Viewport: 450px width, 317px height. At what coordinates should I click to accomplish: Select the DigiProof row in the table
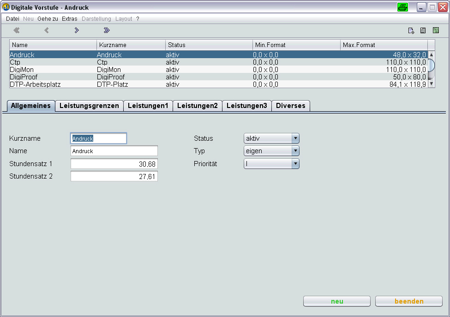(x=219, y=77)
